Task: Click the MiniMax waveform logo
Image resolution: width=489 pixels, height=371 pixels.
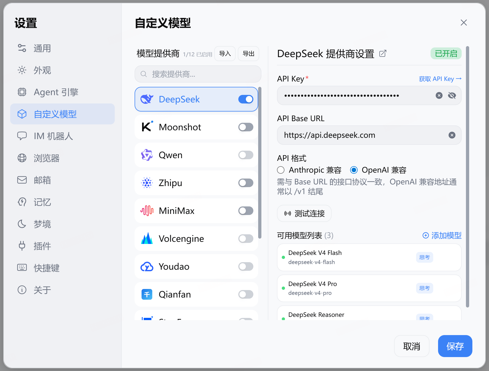Action: (147, 211)
